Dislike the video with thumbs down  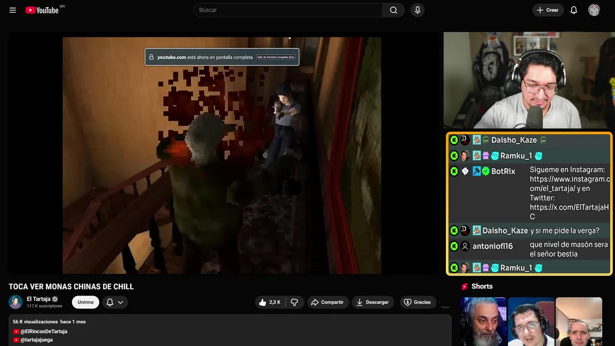click(x=295, y=302)
